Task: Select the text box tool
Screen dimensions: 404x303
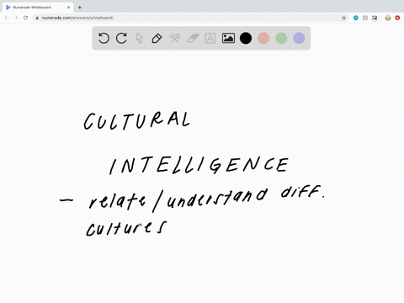Action: click(210, 38)
